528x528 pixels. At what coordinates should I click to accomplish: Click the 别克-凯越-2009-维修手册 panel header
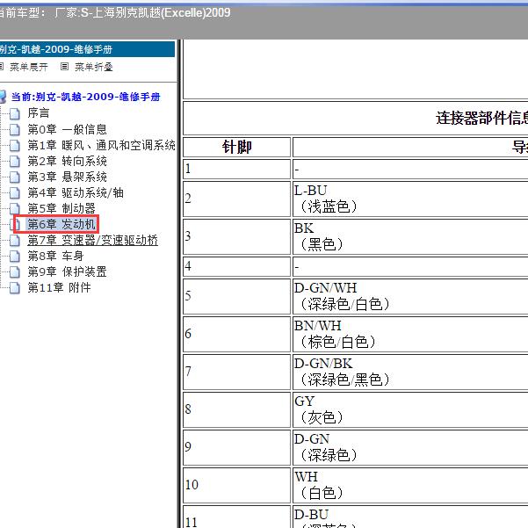[x=87, y=49]
